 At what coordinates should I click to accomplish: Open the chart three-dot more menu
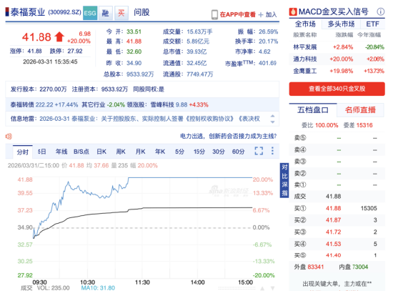272,151
